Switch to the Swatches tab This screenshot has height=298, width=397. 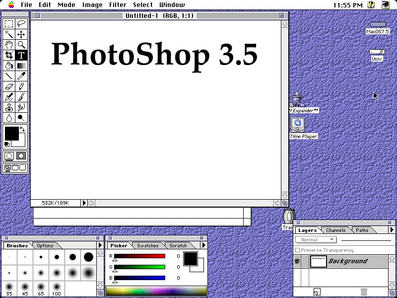147,245
